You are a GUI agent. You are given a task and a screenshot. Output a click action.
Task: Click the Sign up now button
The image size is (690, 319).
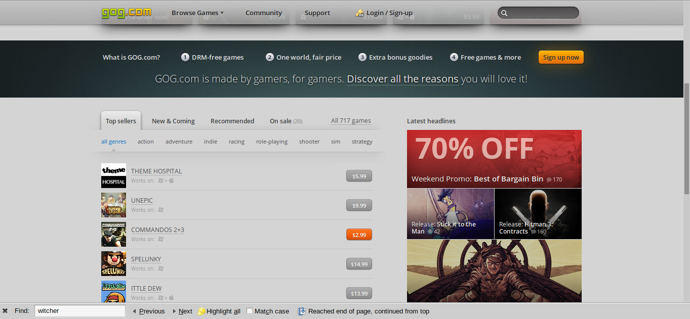(561, 57)
